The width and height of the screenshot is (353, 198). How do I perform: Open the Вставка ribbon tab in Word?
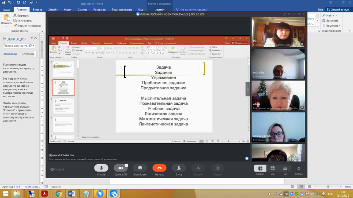coord(38,9)
